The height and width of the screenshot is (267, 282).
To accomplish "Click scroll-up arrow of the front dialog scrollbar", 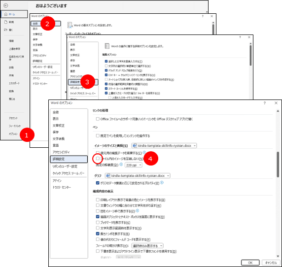I will coord(278,111).
